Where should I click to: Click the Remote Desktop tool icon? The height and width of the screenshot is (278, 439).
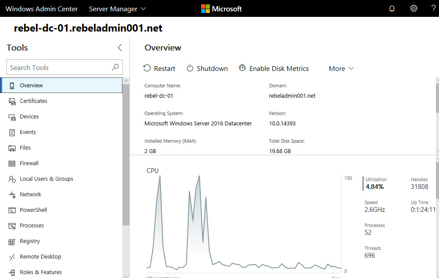[x=12, y=257]
